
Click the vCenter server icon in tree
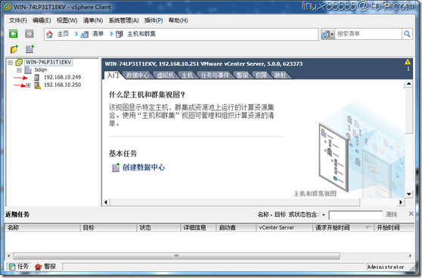[x=19, y=63]
